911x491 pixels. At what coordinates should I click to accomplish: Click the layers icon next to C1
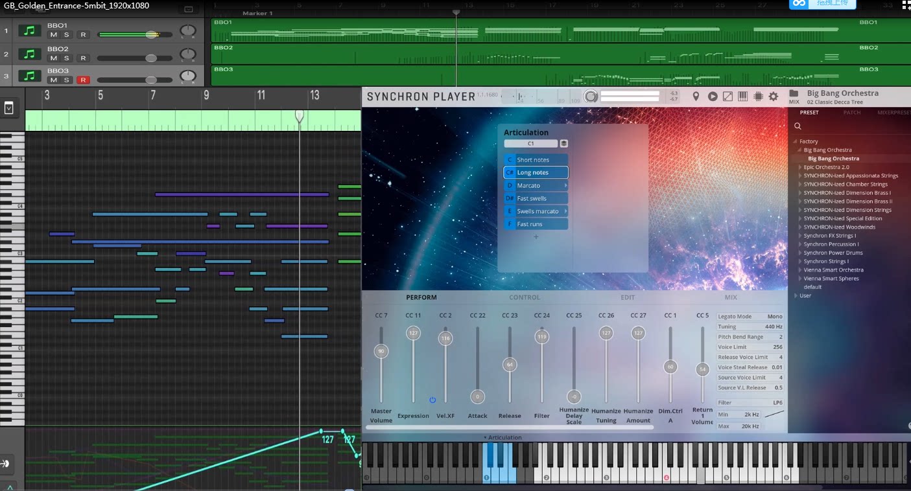(x=564, y=144)
